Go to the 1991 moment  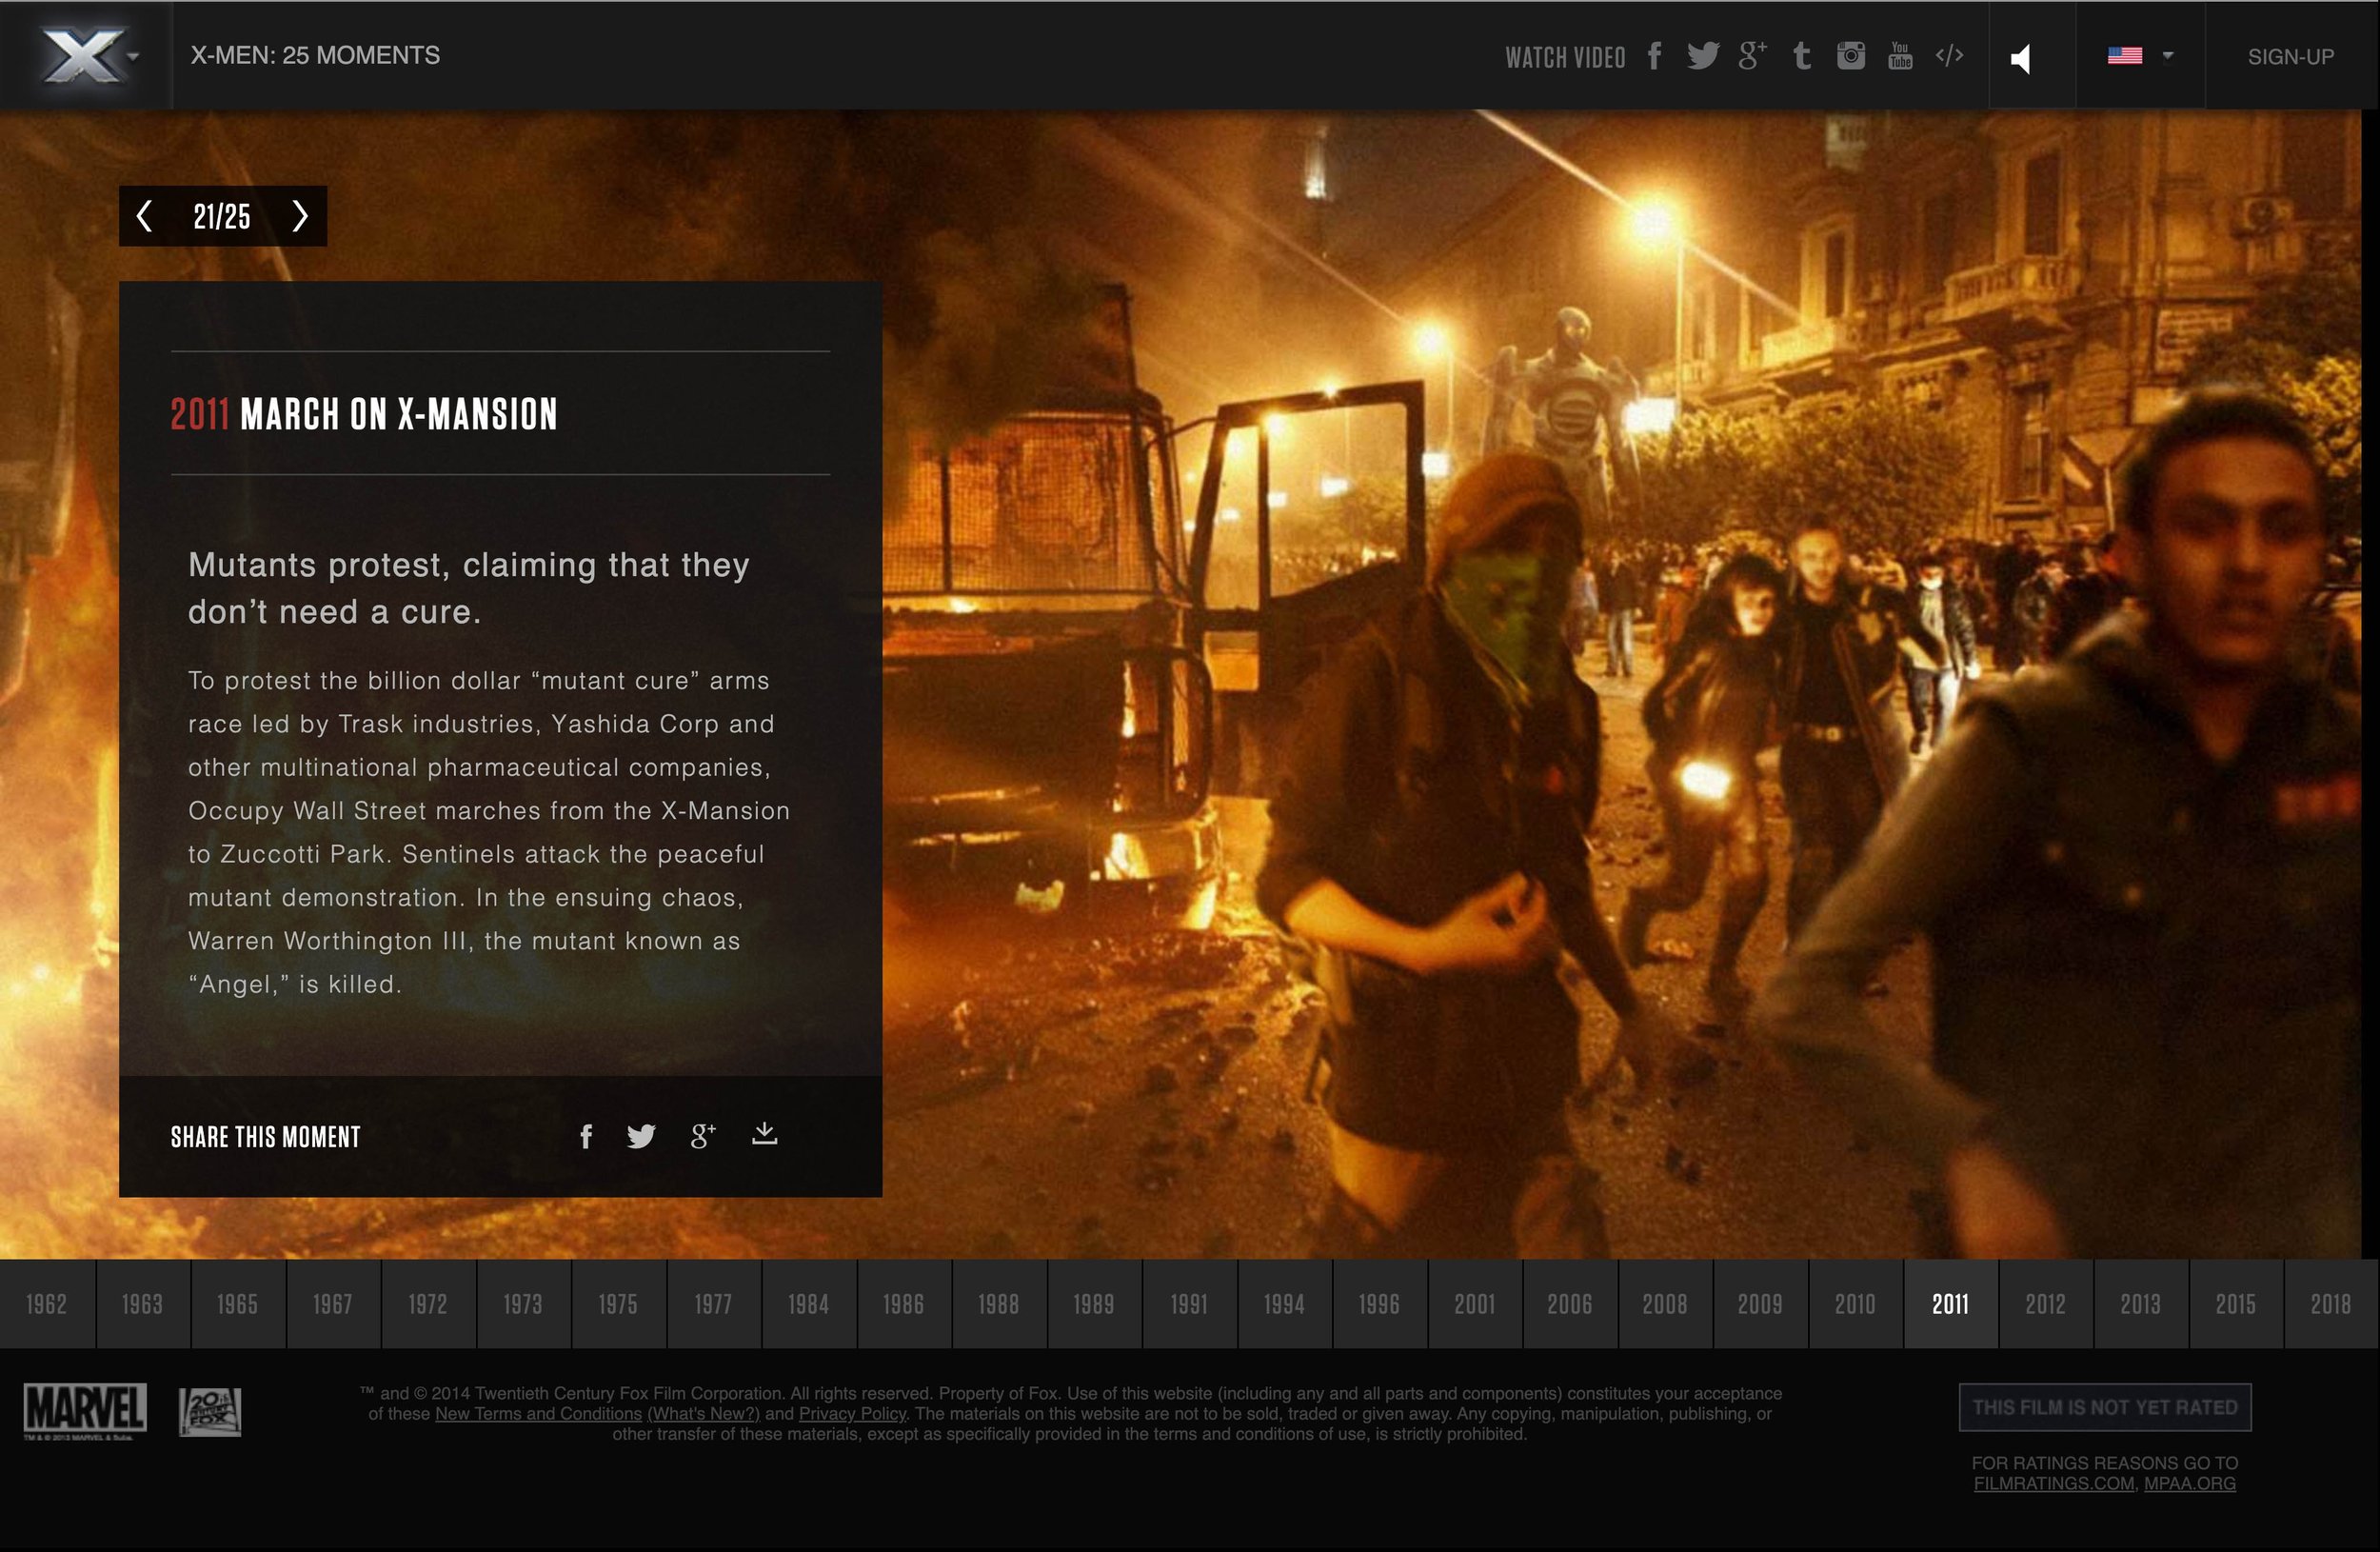click(x=1189, y=1304)
